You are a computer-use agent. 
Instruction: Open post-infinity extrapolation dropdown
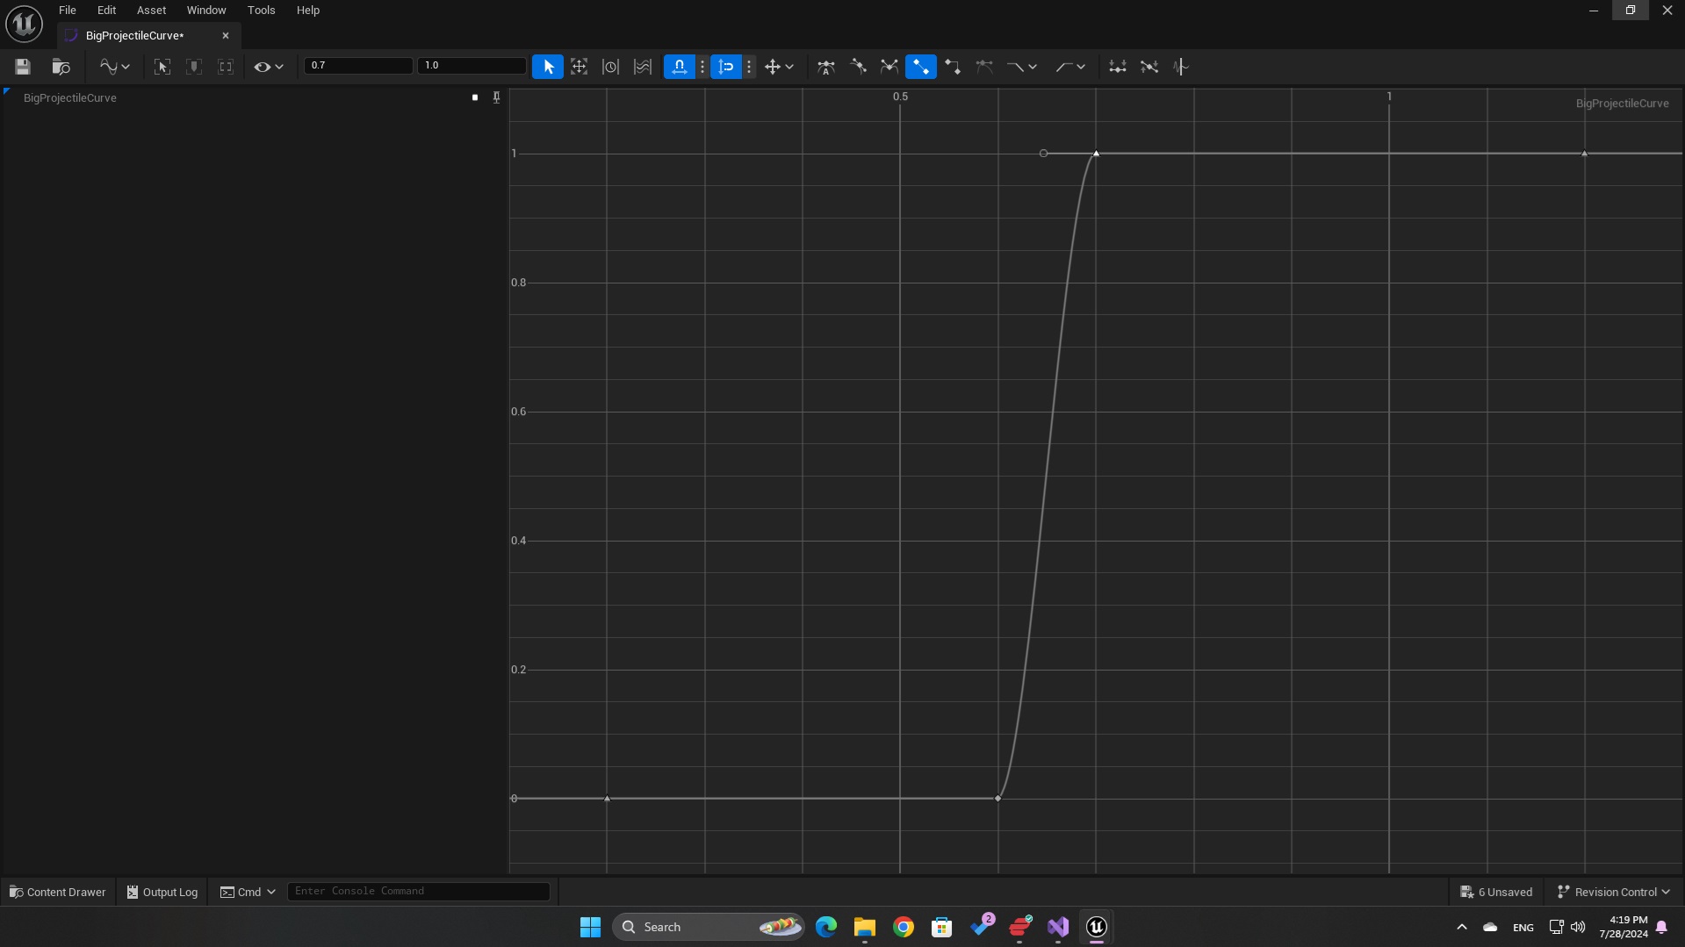point(1069,67)
